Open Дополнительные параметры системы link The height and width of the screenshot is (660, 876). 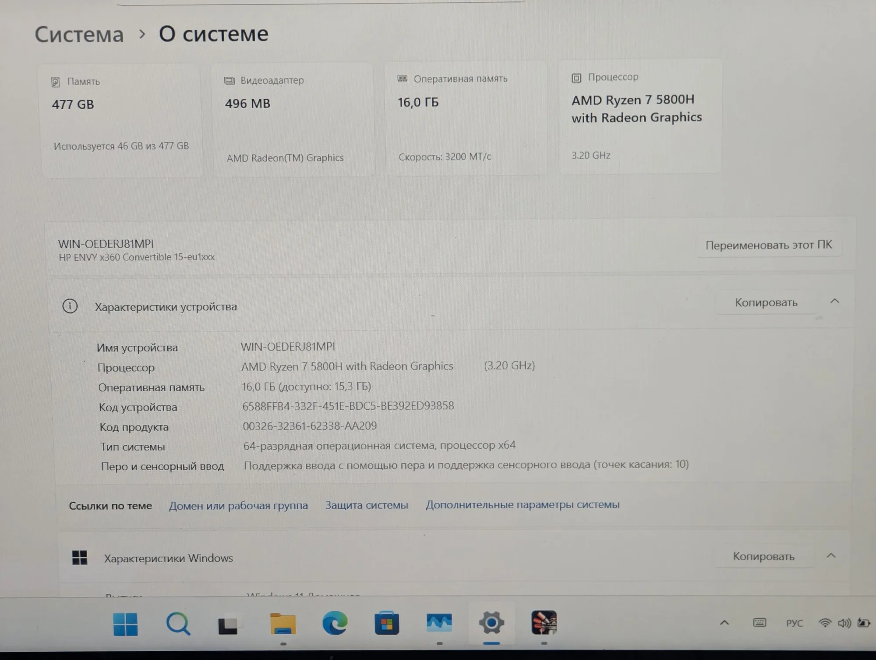point(523,504)
